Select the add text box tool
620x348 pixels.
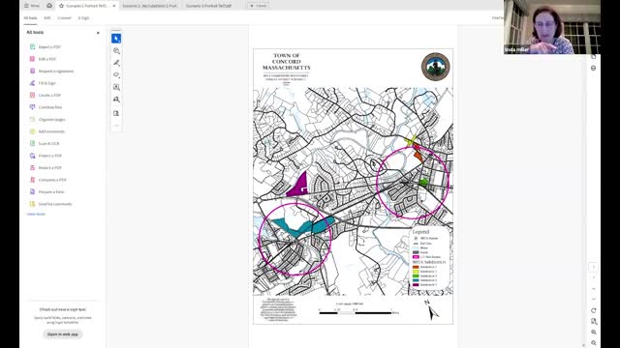(116, 87)
